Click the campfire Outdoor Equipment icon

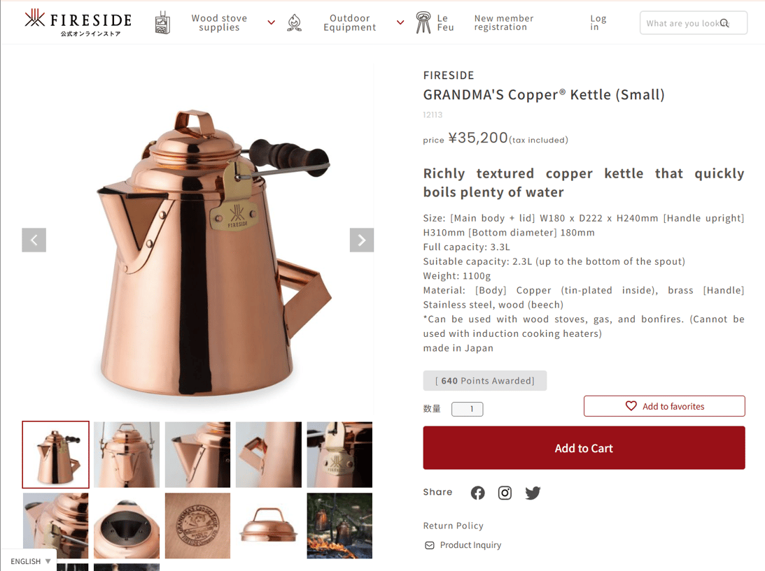pos(294,23)
